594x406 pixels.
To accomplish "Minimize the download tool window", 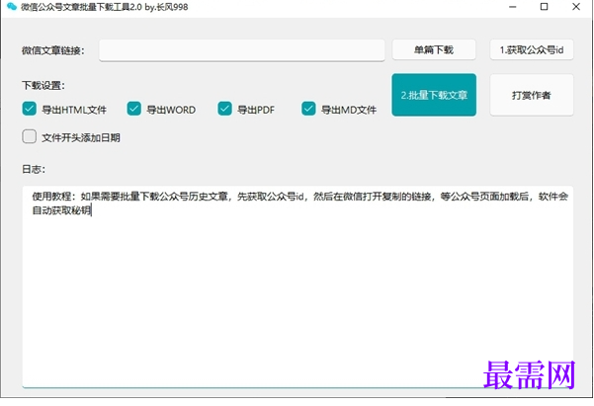I will point(513,7).
